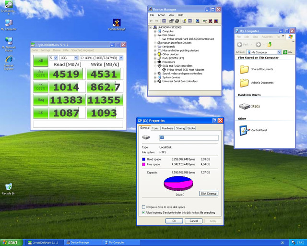Collapse the Disk drives node

[155, 35]
